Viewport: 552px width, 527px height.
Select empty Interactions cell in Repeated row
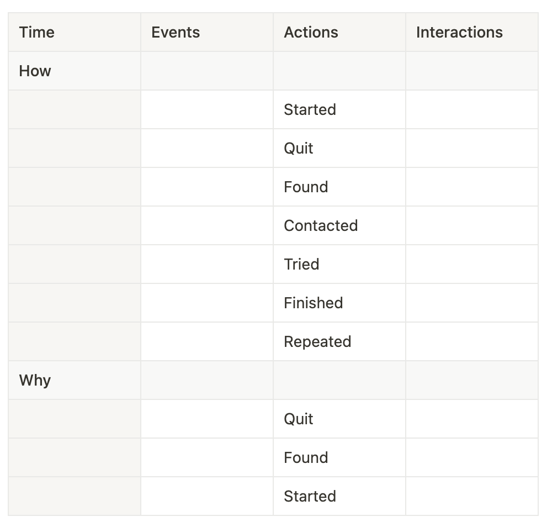pyautogui.click(x=472, y=342)
